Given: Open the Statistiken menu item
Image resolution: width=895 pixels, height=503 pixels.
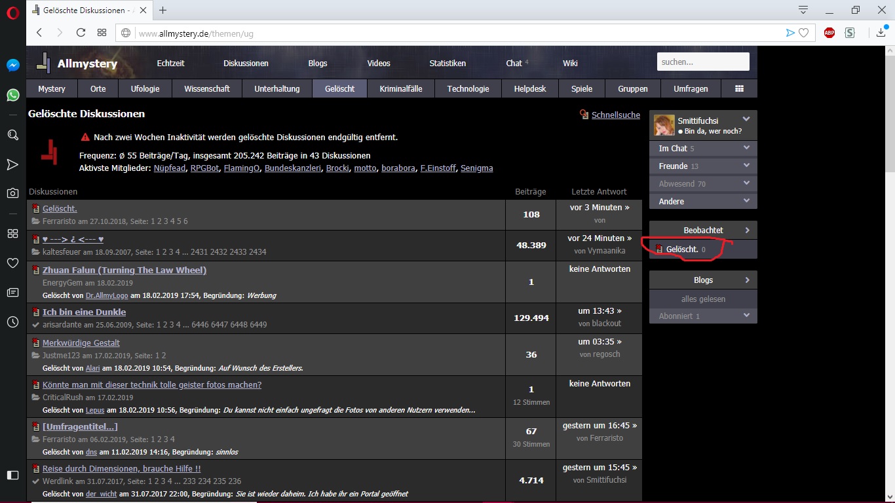Looking at the screenshot, I should [447, 63].
